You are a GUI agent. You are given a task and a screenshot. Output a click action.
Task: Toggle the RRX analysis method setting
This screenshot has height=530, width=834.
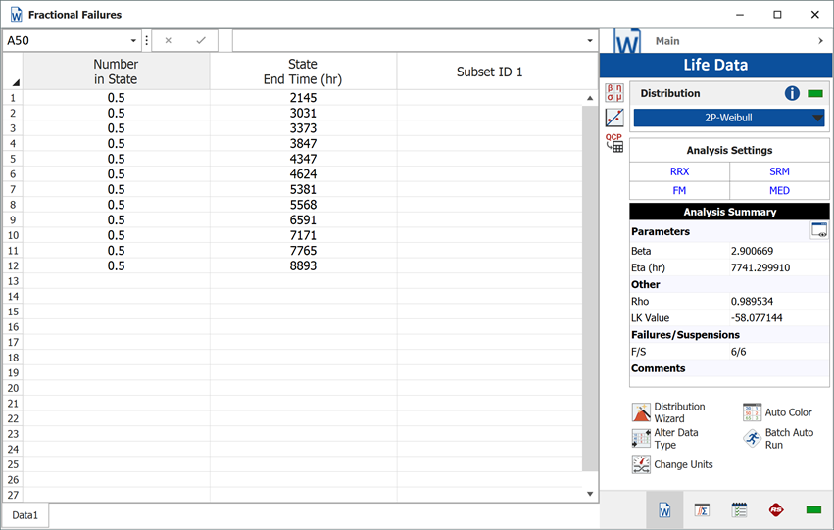point(679,171)
